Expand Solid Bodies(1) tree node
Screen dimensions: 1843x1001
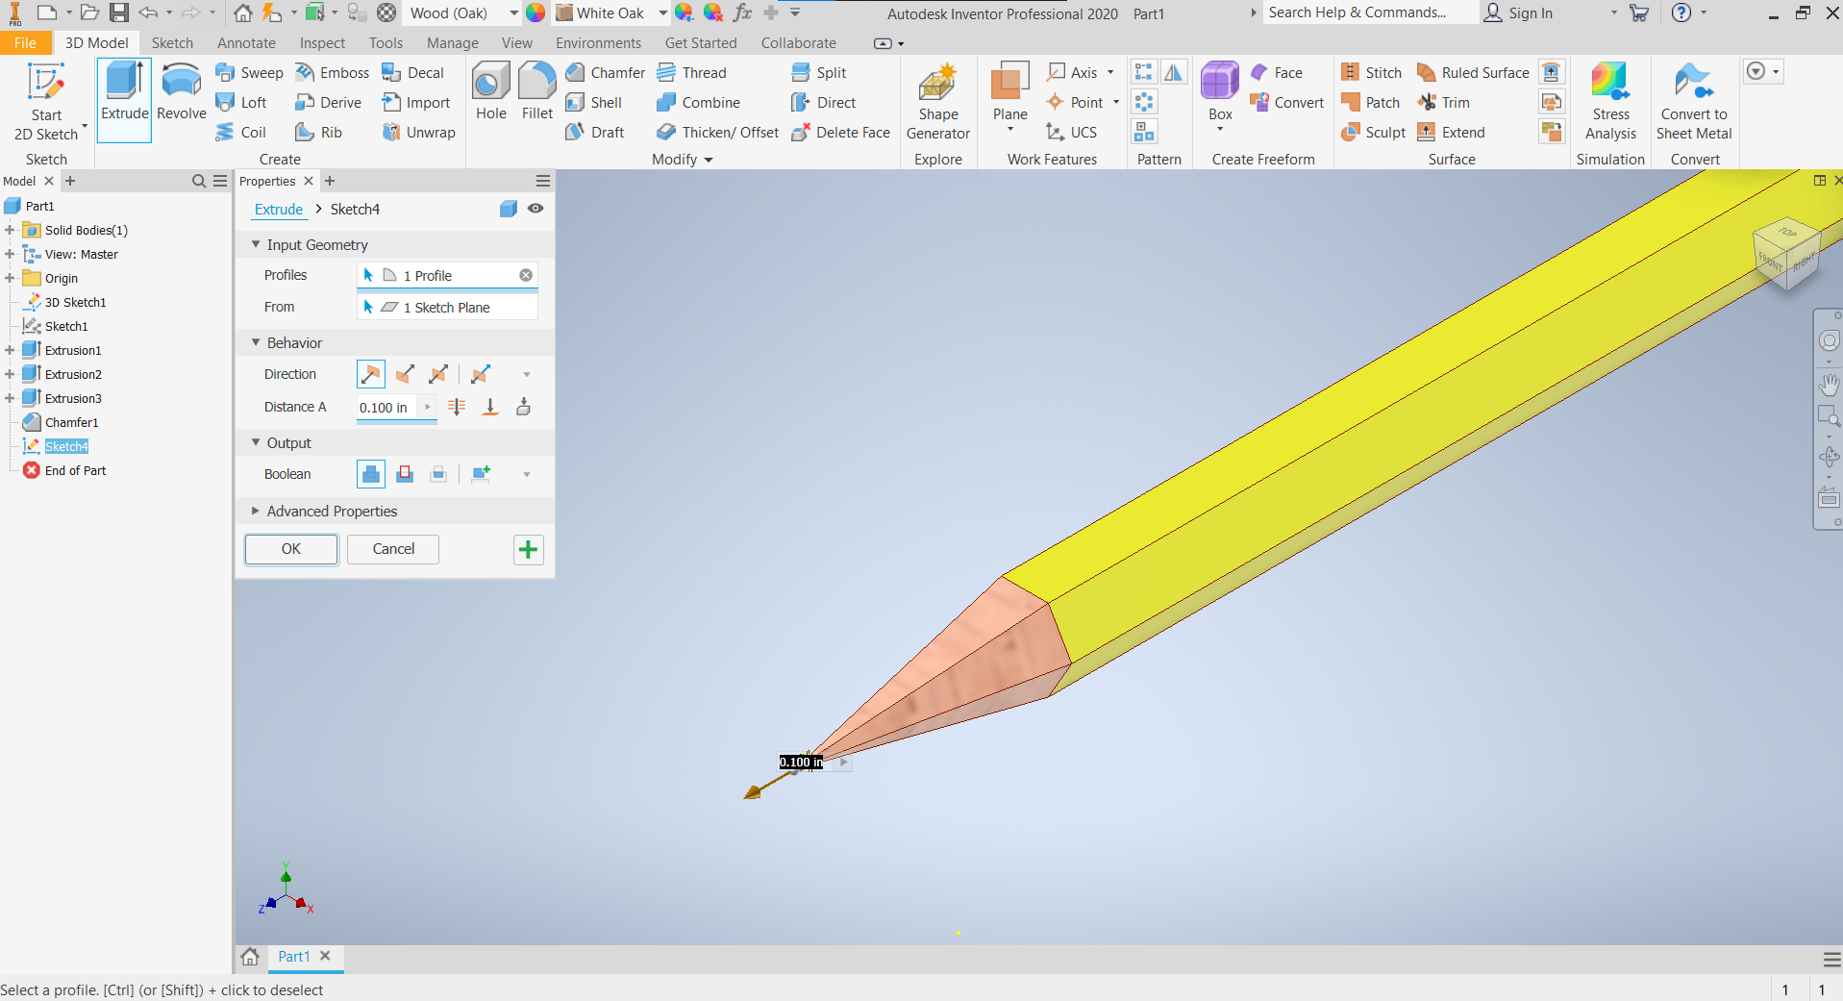[10, 231]
